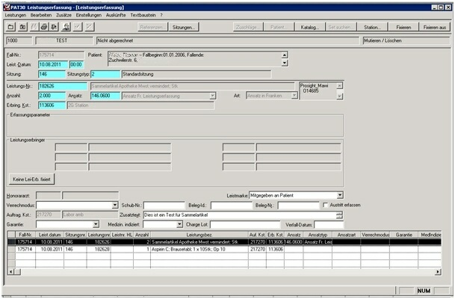The width and height of the screenshot is (455, 299).
Task: Click the folder-with-X toolbar icon
Action: click(x=22, y=27)
